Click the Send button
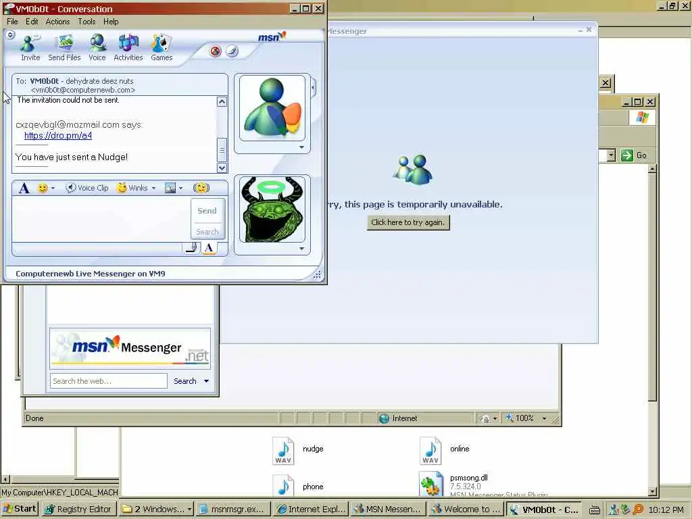692x519 pixels. click(x=207, y=211)
